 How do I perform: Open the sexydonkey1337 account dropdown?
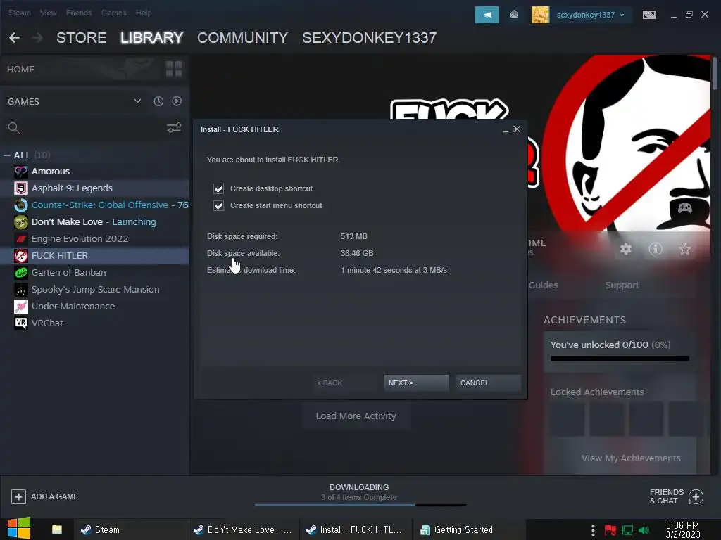[591, 15]
